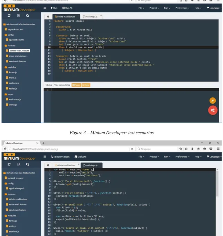
Task: Open logback-test.xml in Figure 3 tree
Action: [15, 29]
